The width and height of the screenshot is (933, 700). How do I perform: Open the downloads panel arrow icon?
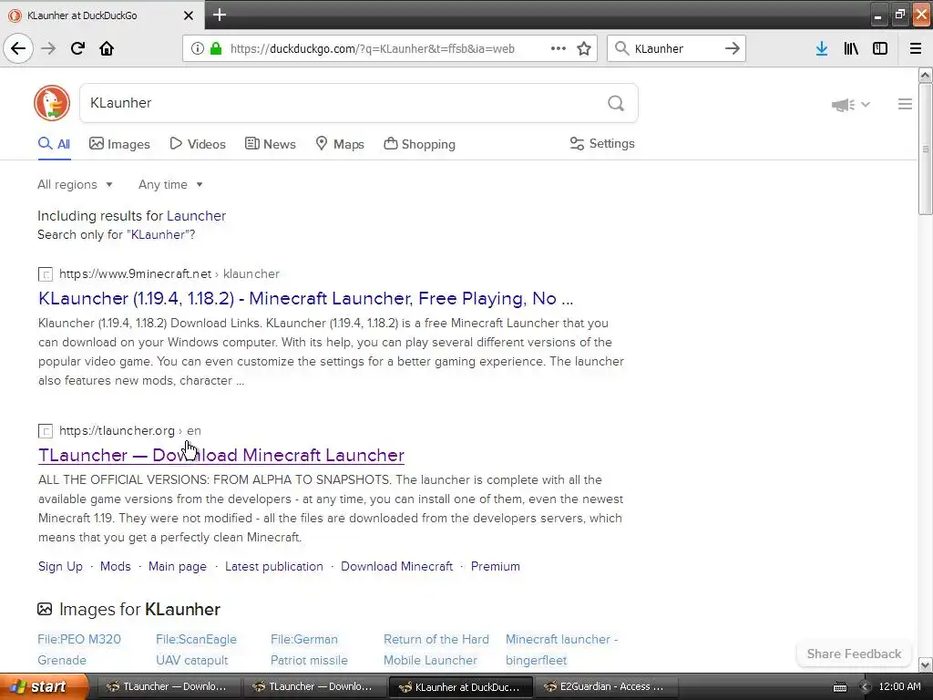click(x=822, y=48)
